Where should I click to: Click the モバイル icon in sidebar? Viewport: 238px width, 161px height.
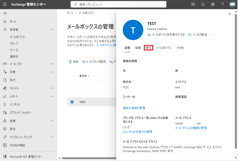pyautogui.click(x=5, y=88)
